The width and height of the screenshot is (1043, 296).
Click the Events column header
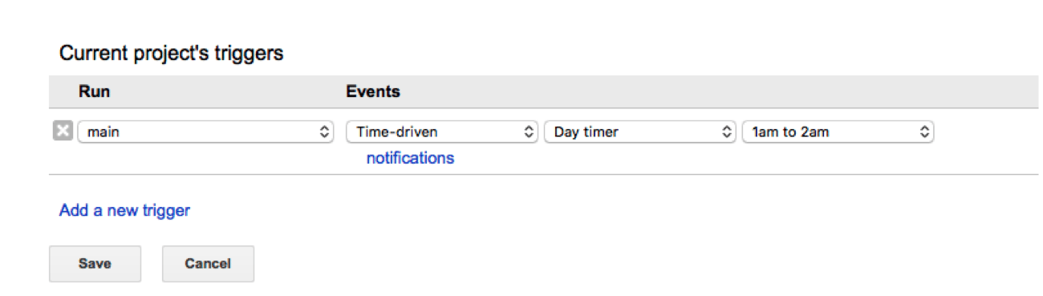tap(373, 92)
